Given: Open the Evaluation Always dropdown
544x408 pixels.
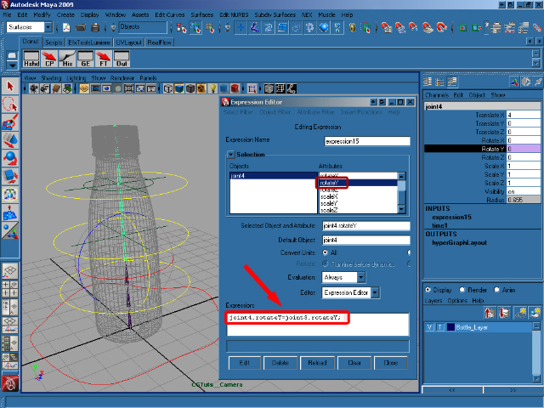Looking at the screenshot, I should 344,277.
